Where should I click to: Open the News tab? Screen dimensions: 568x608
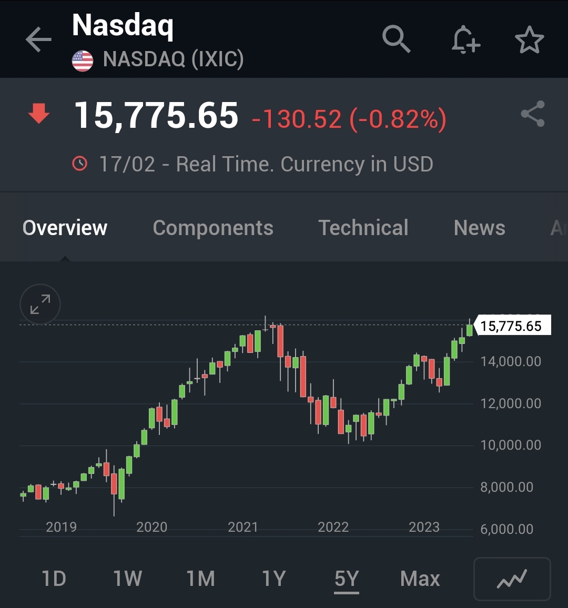click(479, 228)
